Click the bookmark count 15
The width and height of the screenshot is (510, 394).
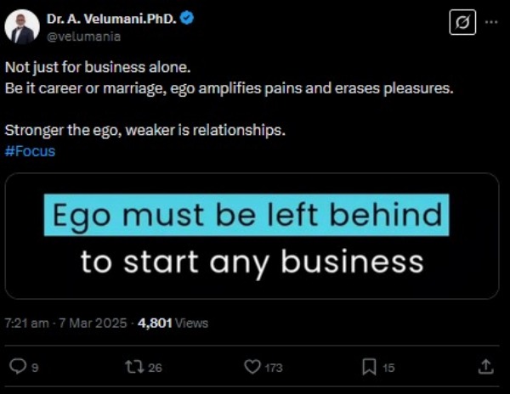point(388,368)
